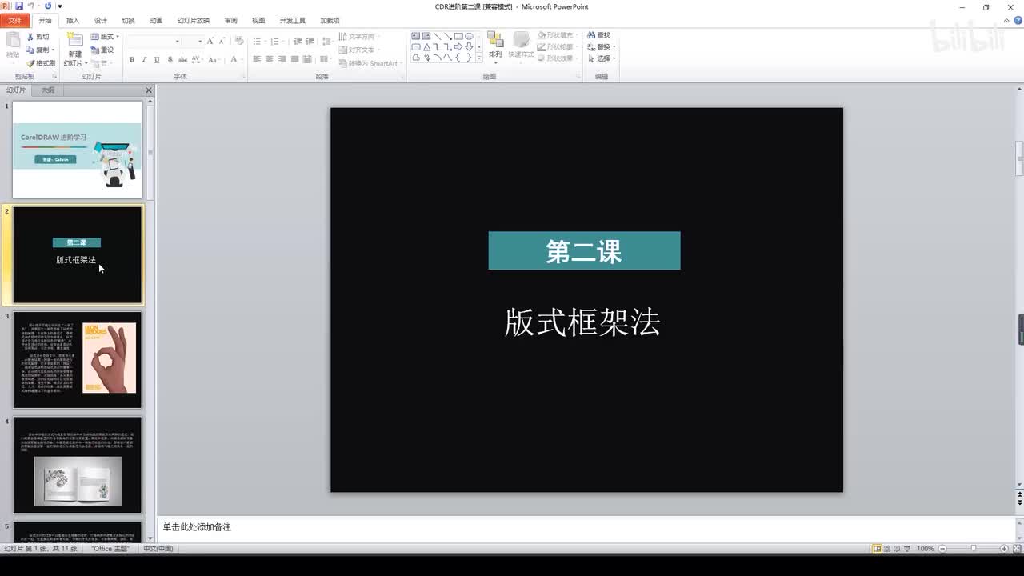The height and width of the screenshot is (576, 1024).
Task: Click the numbered list icon
Action: [x=277, y=41]
